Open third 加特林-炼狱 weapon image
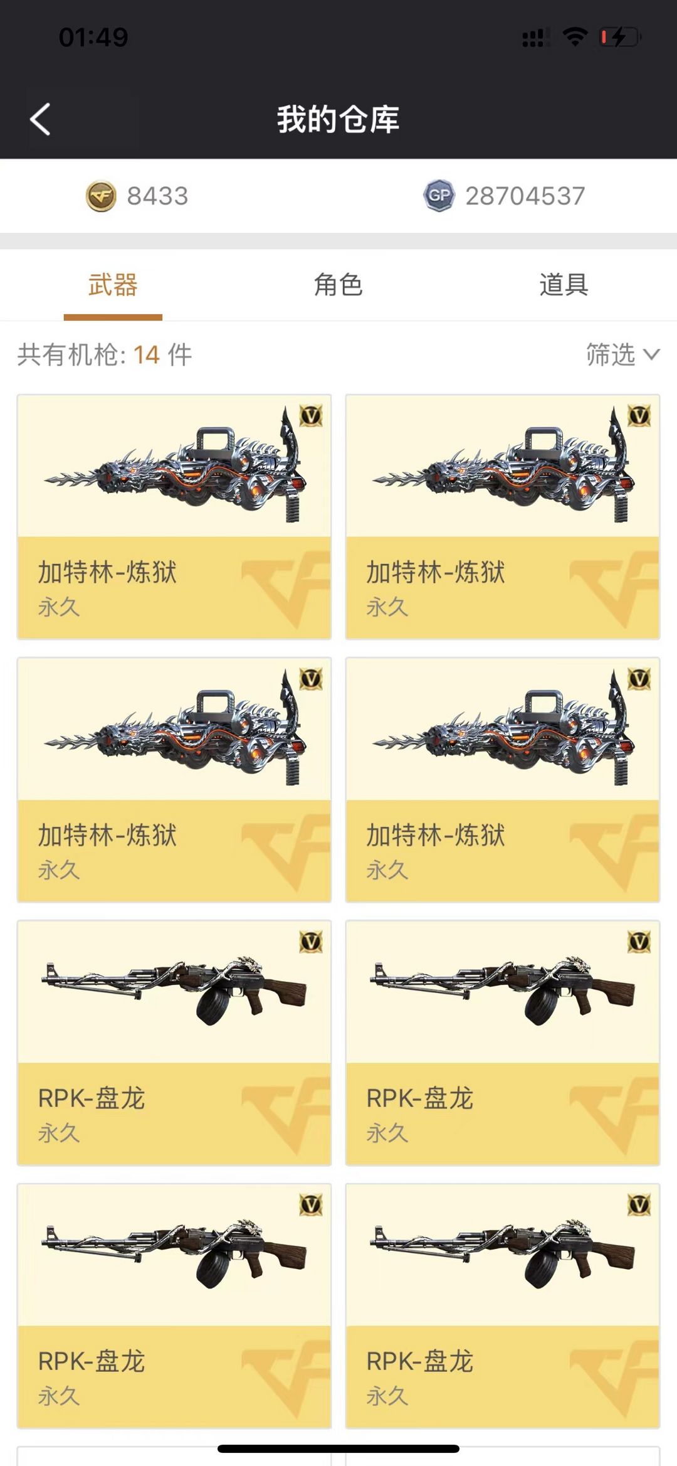 coord(174,729)
